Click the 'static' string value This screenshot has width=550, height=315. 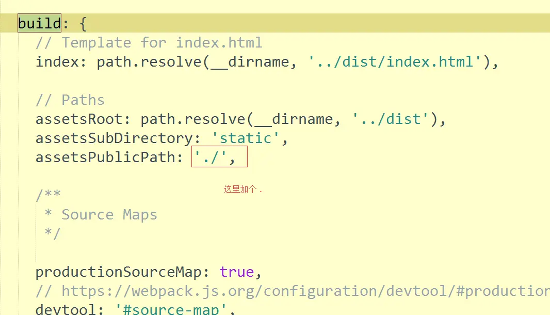coord(246,138)
